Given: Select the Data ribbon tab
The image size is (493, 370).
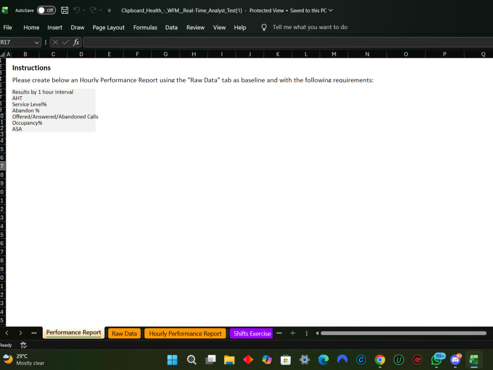Looking at the screenshot, I should [x=172, y=27].
